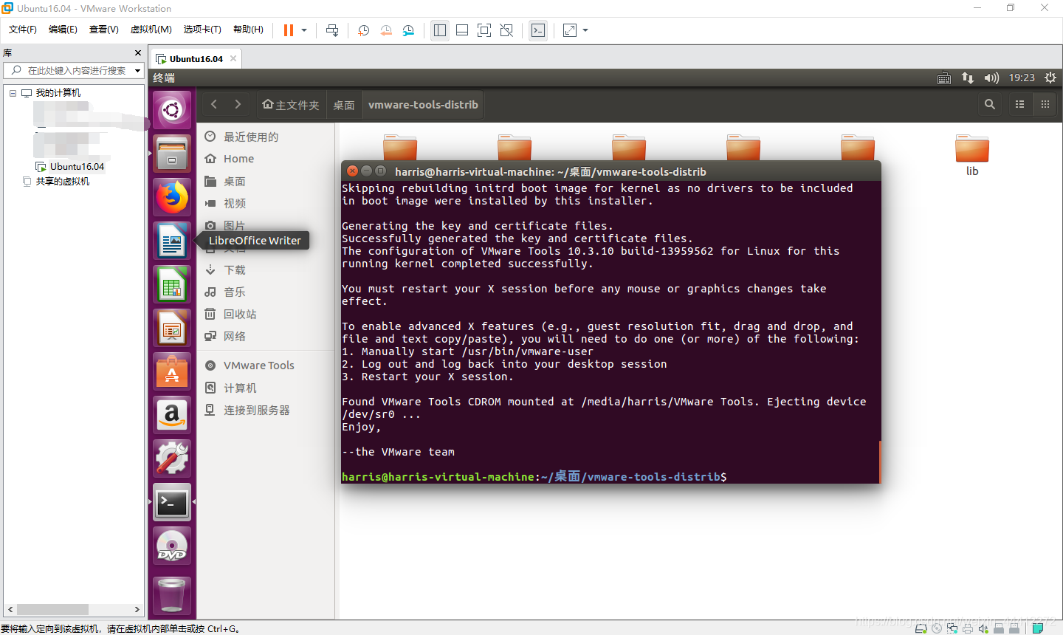Click the stretch guest display icon
The width and height of the screenshot is (1063, 635).
(570, 30)
